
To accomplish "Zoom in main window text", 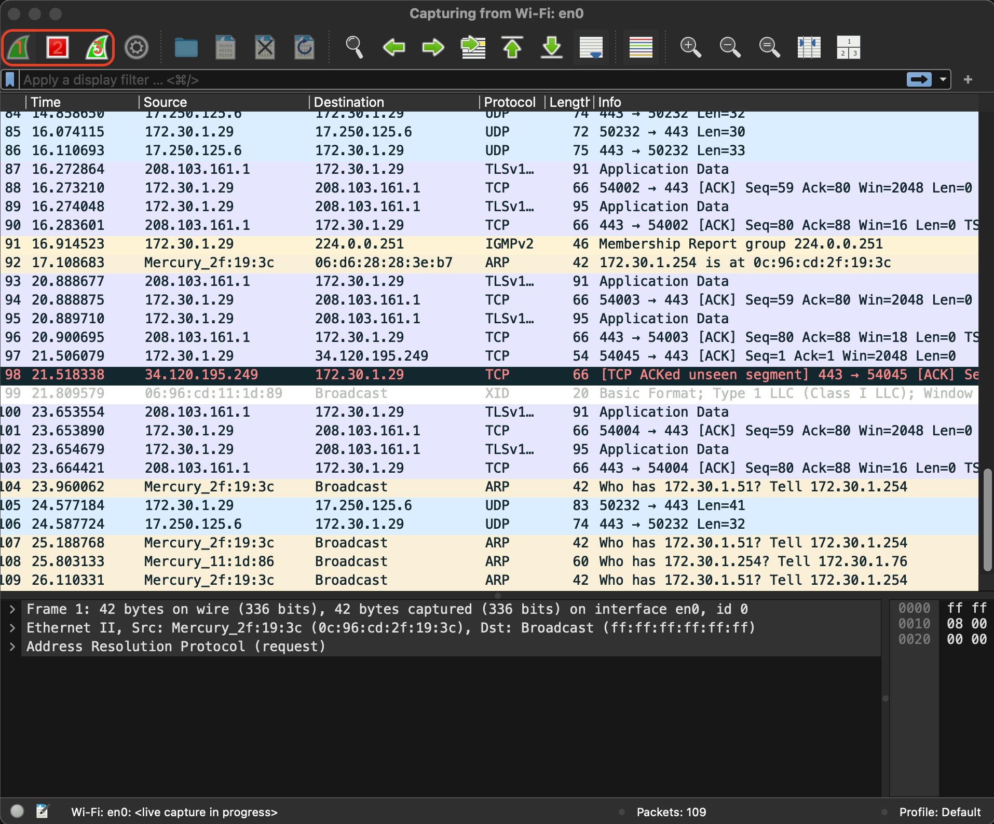I will pos(690,48).
